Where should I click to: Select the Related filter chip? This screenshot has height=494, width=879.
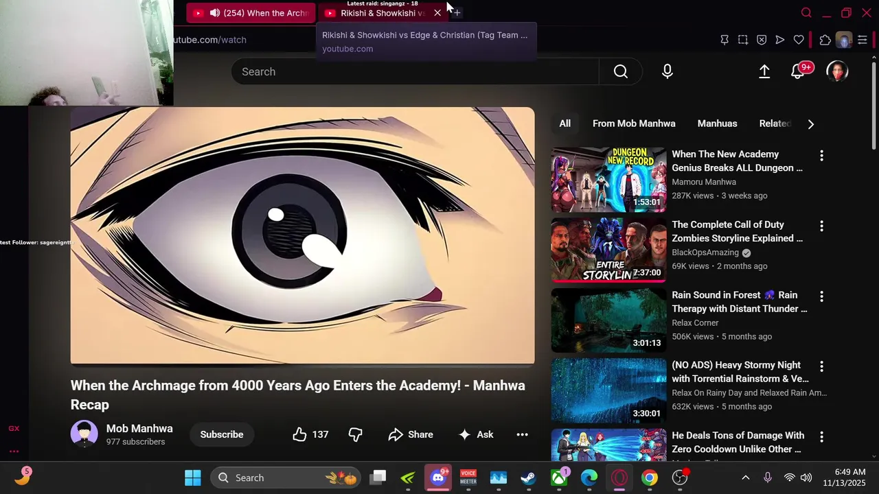pos(775,123)
